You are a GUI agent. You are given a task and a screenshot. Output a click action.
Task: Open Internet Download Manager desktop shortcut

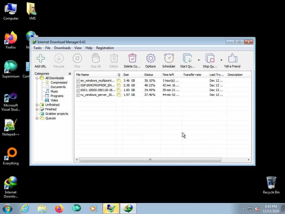(x=11, y=187)
